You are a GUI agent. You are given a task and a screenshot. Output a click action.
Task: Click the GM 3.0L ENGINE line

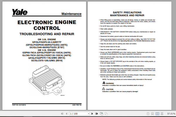pos(47,40)
